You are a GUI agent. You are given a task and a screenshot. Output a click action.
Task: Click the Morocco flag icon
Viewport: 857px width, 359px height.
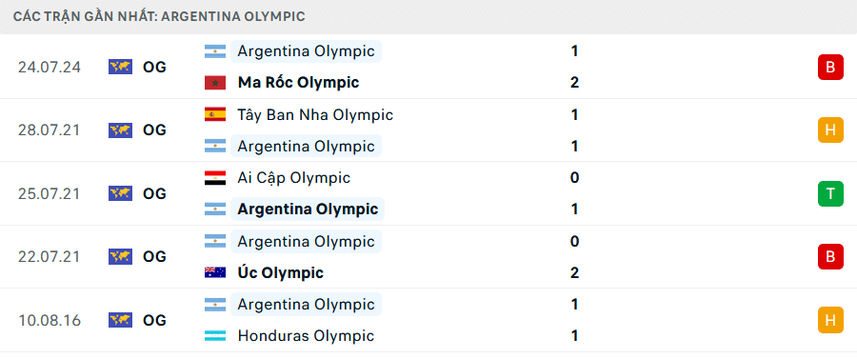pyautogui.click(x=215, y=83)
